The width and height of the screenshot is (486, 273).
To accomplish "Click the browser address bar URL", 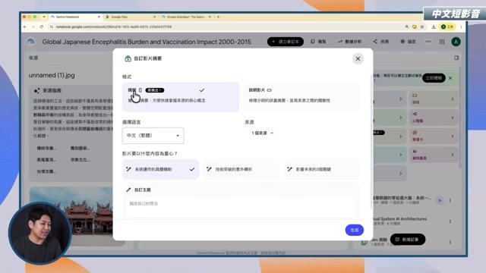I will (113, 27).
